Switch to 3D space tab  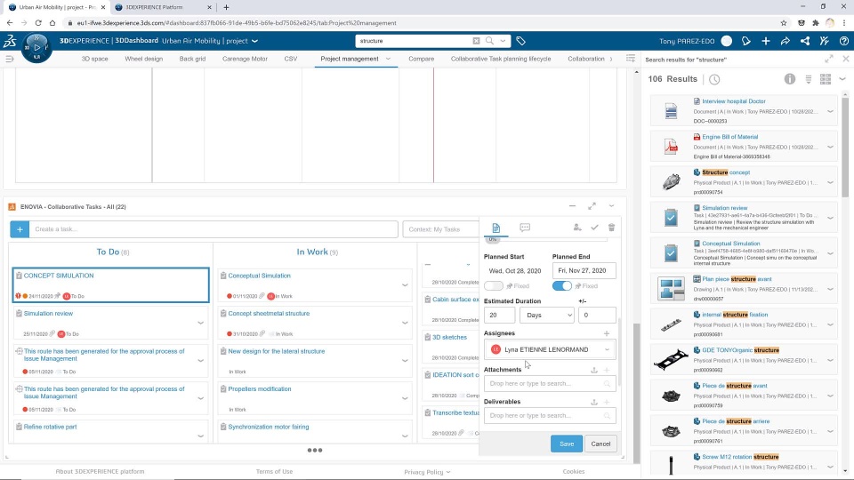pyautogui.click(x=95, y=59)
